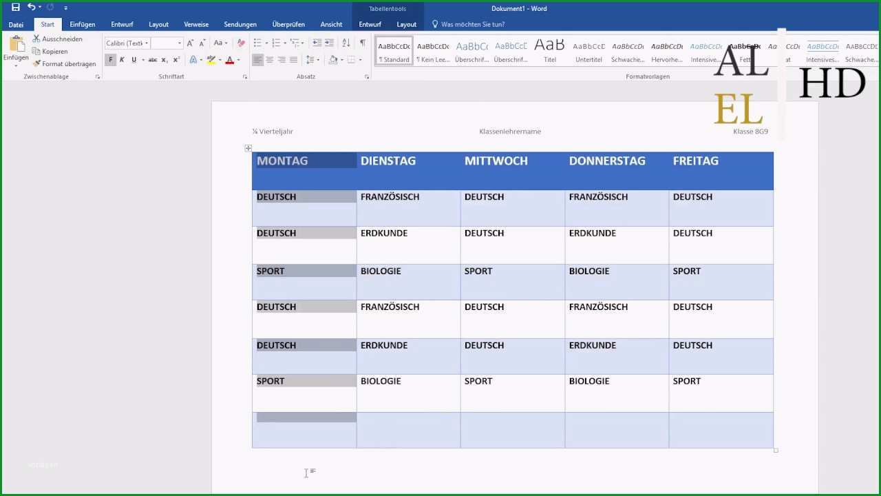The height and width of the screenshot is (496, 881).
Task: Switch to the Einfügen ribbon tab
Action: click(x=83, y=24)
